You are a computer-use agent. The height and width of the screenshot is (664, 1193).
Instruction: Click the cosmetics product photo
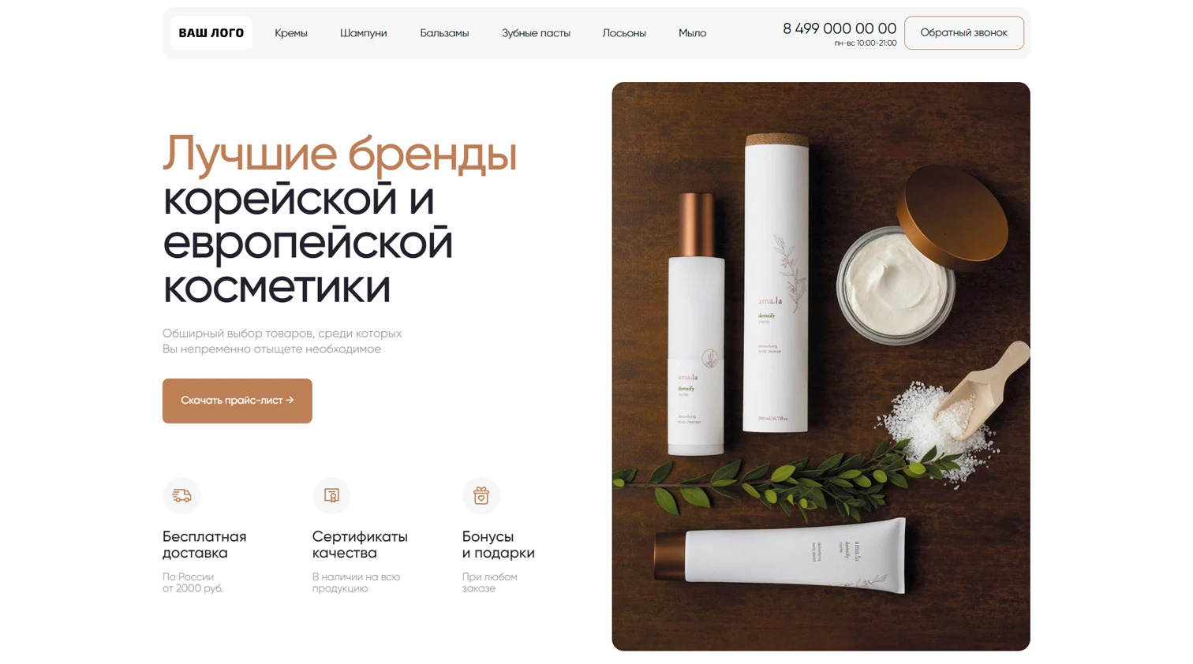pyautogui.click(x=821, y=367)
